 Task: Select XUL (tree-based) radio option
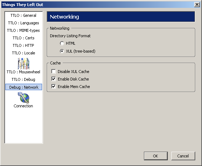[x=62, y=51]
